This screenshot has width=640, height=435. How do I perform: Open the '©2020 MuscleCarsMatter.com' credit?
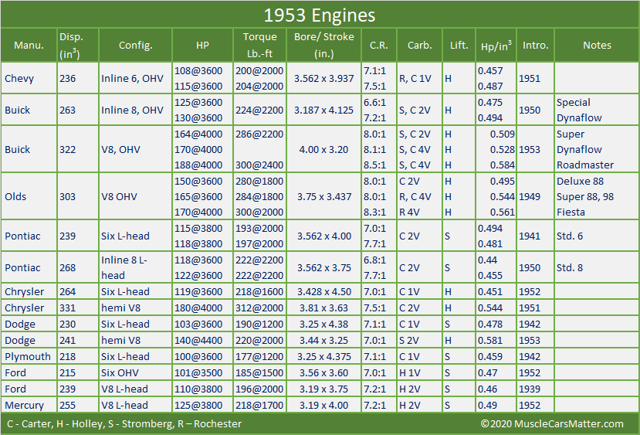tap(552, 424)
